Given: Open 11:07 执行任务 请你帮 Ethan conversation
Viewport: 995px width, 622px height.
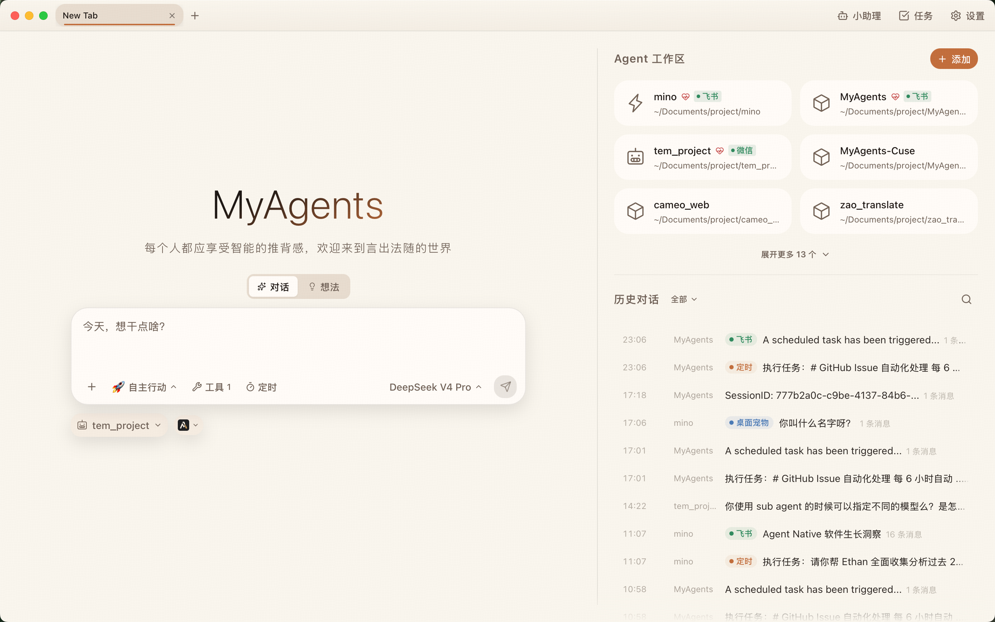Looking at the screenshot, I should 795,562.
